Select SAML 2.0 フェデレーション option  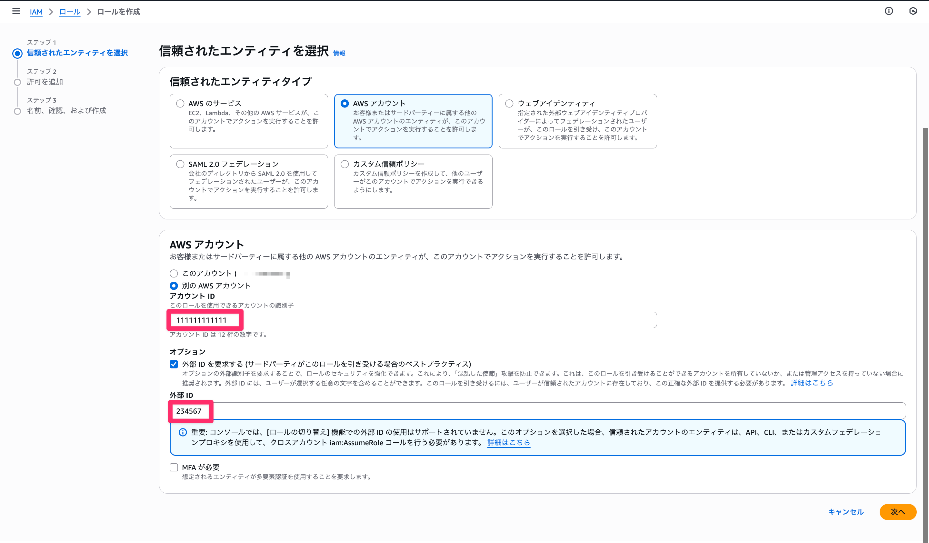click(x=180, y=164)
